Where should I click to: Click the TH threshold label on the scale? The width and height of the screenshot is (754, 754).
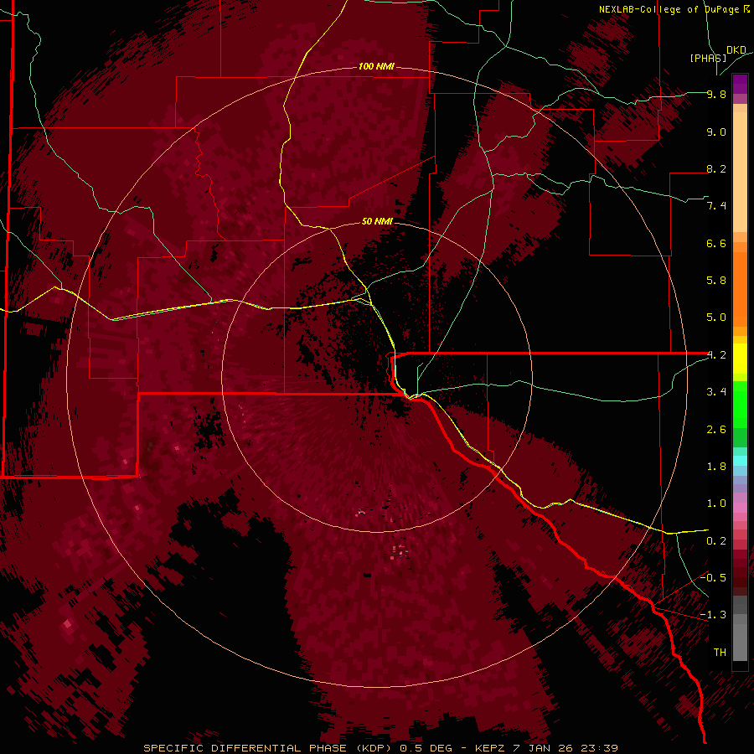tap(720, 652)
